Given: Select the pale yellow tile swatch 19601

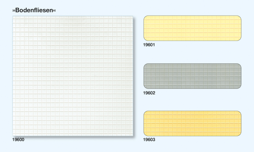Looking at the screenshot, I should (192, 28).
